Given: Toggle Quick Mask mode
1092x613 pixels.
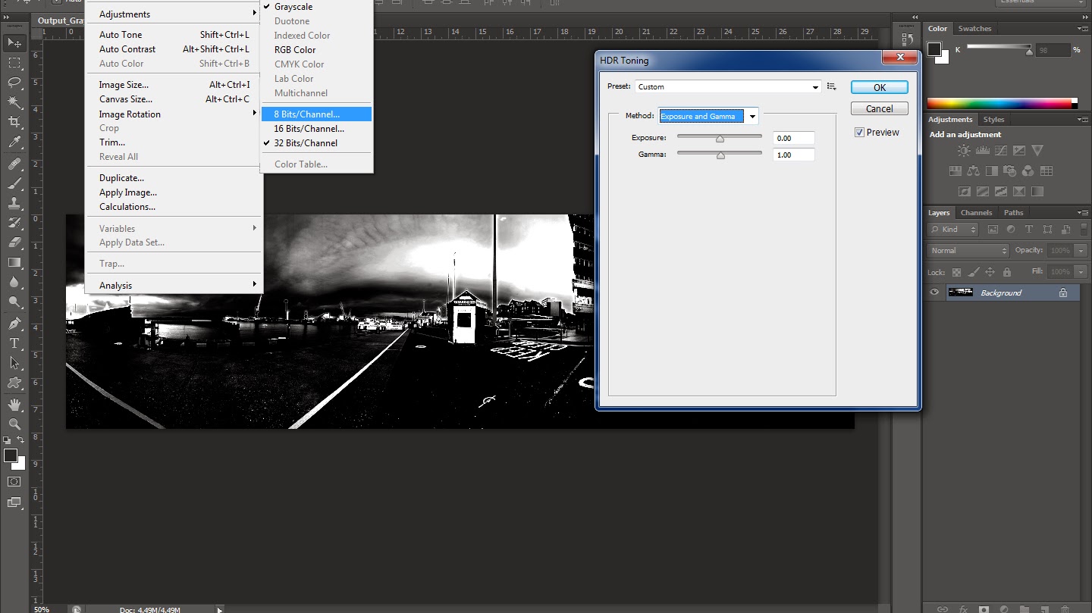Looking at the screenshot, I should (14, 481).
